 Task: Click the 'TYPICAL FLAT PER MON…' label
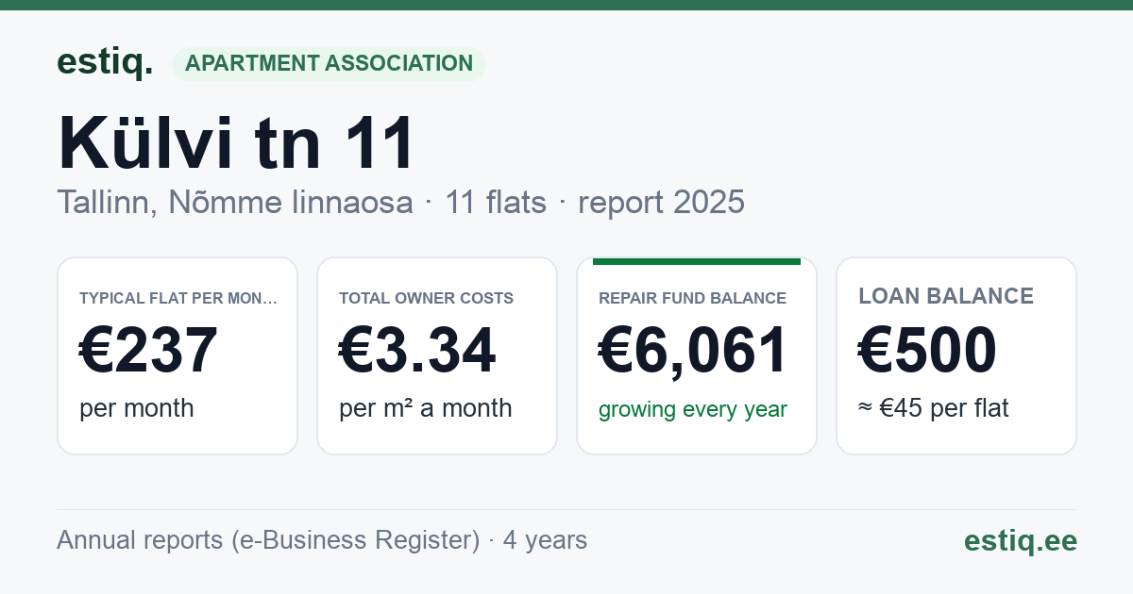point(178,298)
